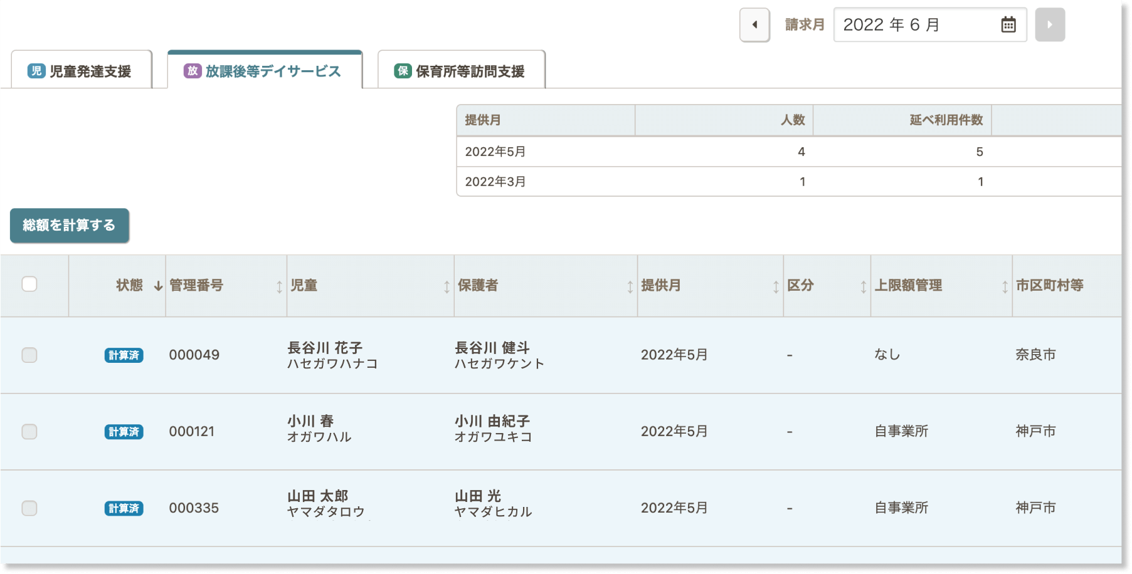Click the 計算済 badge for 000121

point(124,432)
